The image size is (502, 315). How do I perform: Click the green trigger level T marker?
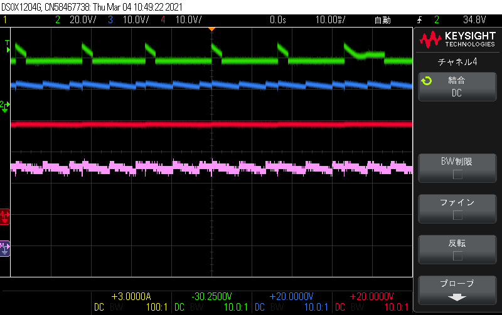(x=8, y=46)
